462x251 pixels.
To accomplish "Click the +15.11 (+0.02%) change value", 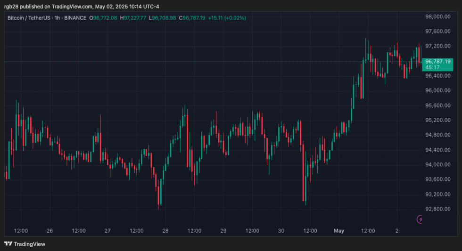I will (227, 18).
